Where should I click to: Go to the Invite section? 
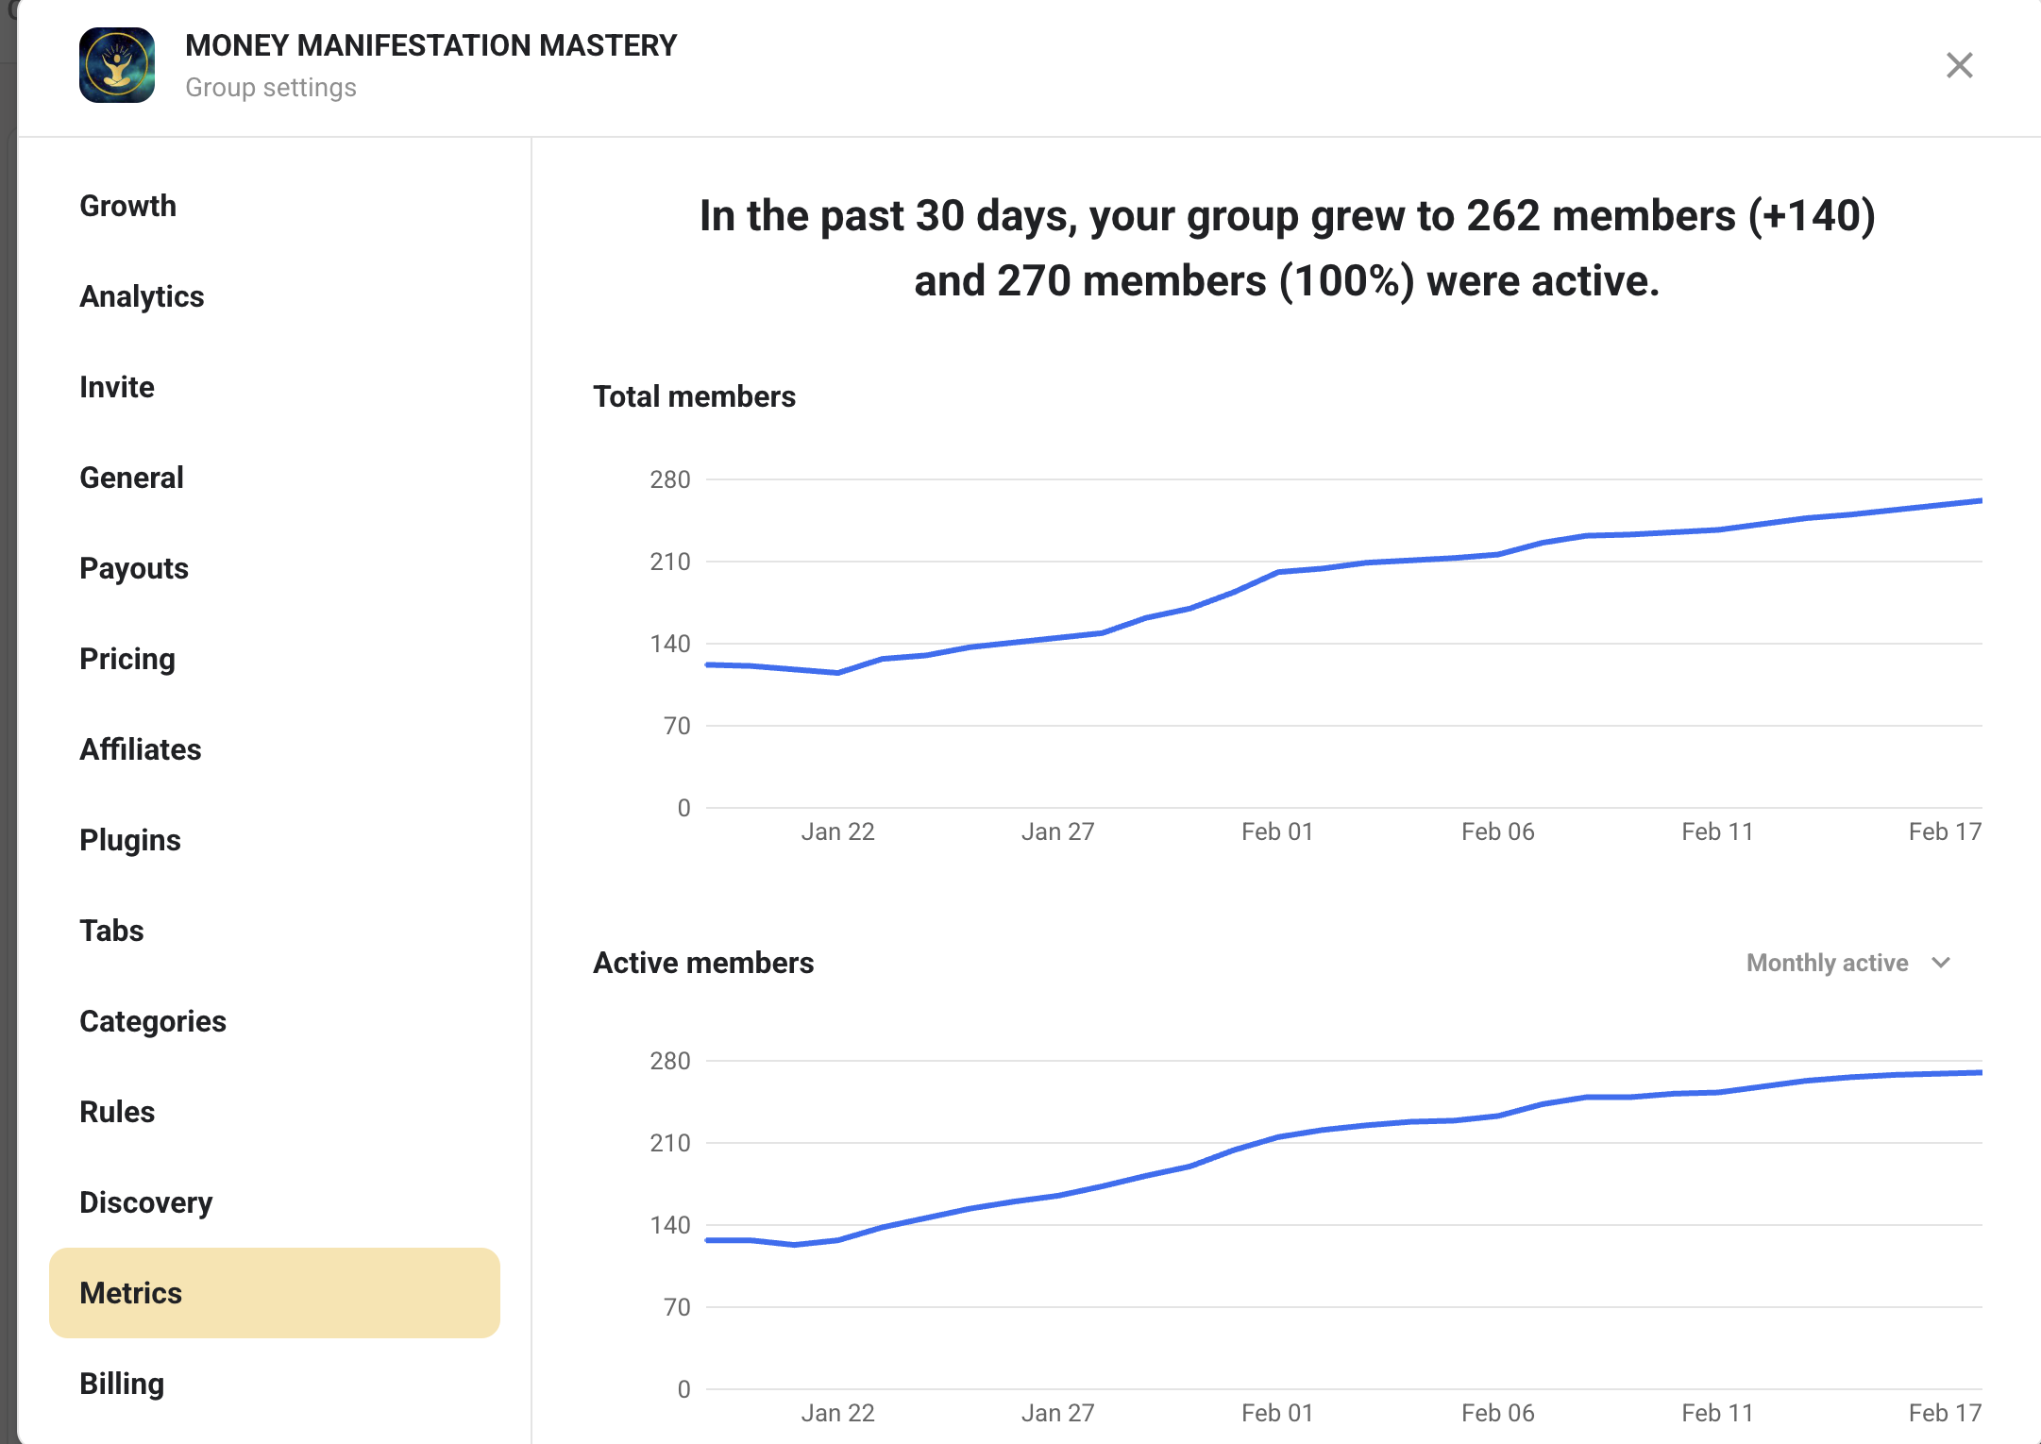(117, 387)
